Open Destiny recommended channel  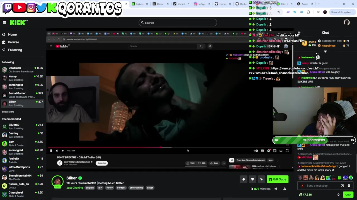22,135
